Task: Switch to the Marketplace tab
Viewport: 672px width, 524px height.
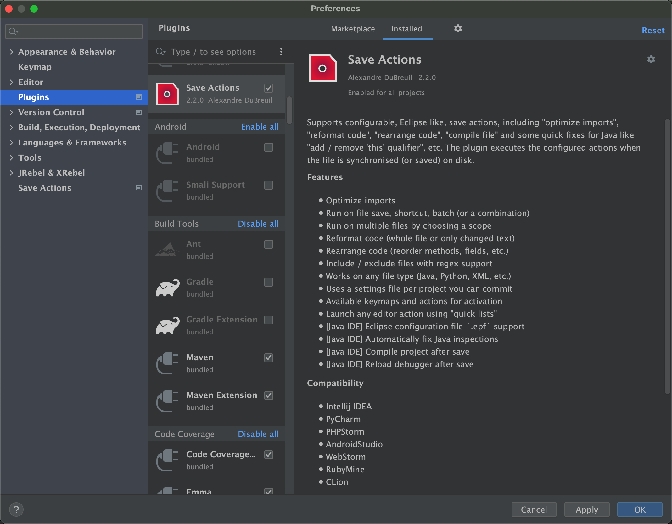Action: pos(353,29)
